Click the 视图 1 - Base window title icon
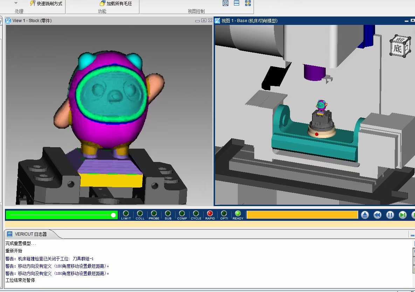 pyautogui.click(x=217, y=20)
